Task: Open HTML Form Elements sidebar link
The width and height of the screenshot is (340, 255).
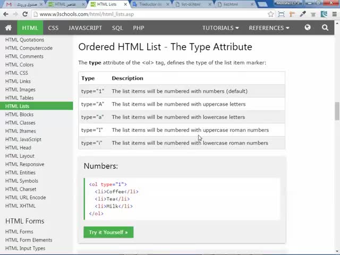Action: [29, 240]
